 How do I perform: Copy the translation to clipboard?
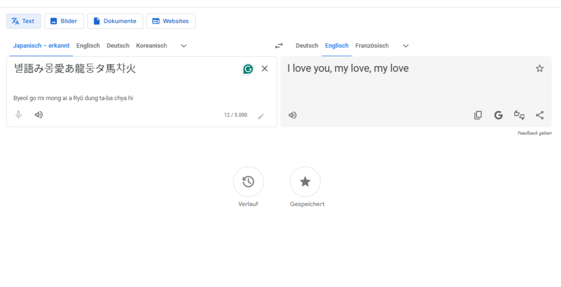pos(478,115)
